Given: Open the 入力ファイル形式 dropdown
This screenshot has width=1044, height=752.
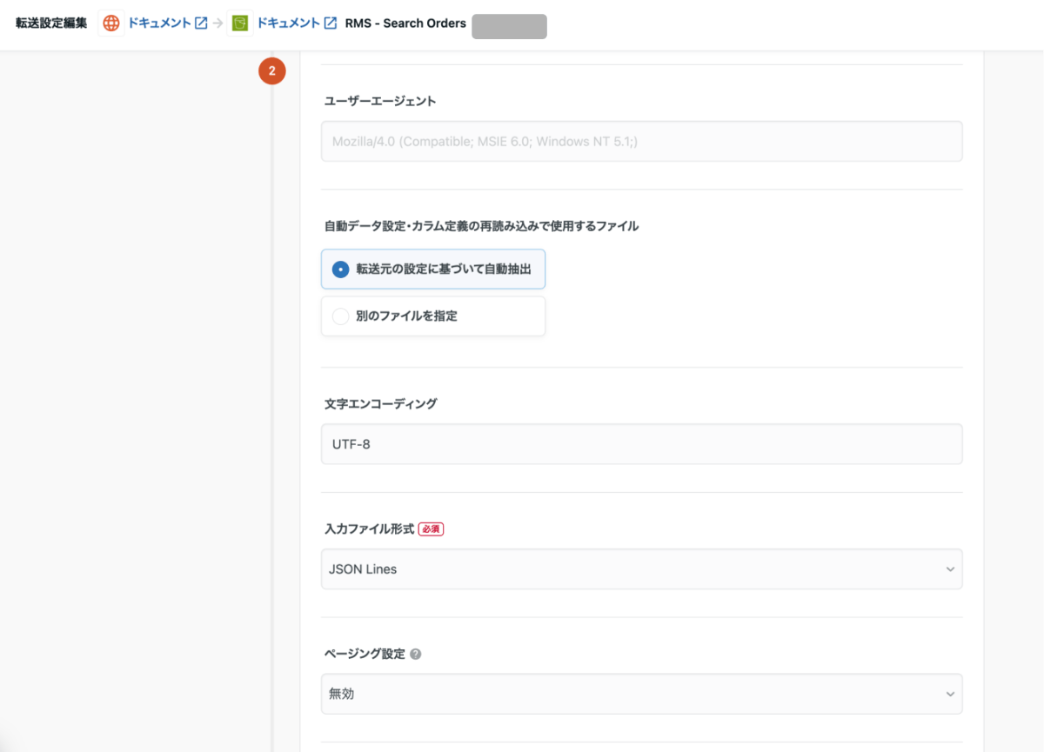Looking at the screenshot, I should pyautogui.click(x=641, y=569).
